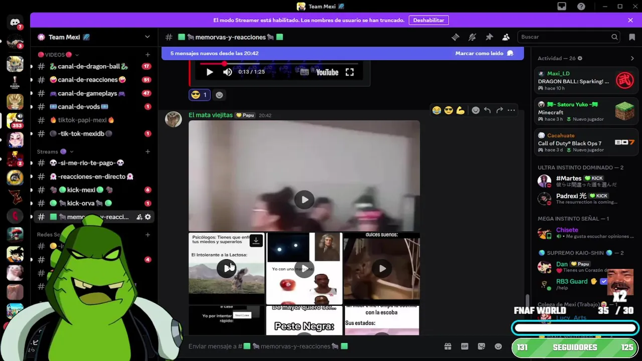Jump to 5 mensajes nuevos bar

343,53
